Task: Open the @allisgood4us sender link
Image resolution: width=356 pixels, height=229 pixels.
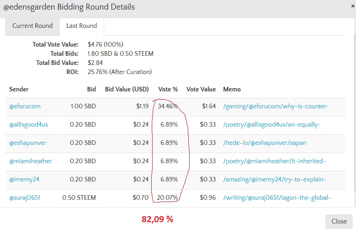Action: 29,124
